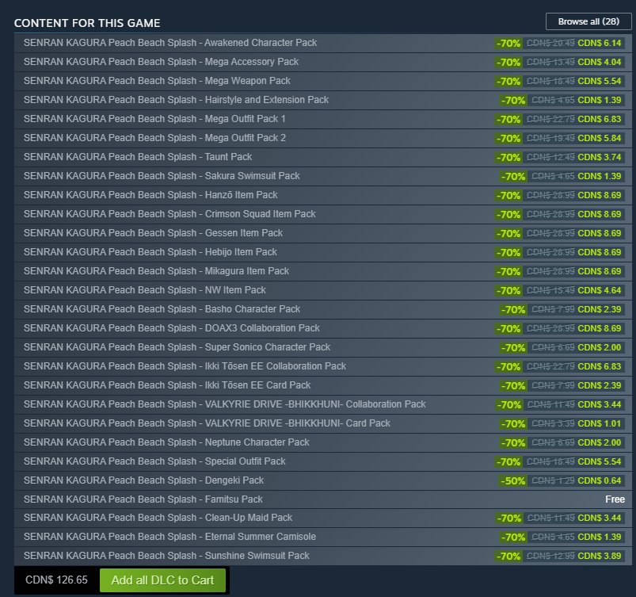Open the DOAX3 Collaboration Pack DLC
This screenshot has width=636, height=597.
323,328
